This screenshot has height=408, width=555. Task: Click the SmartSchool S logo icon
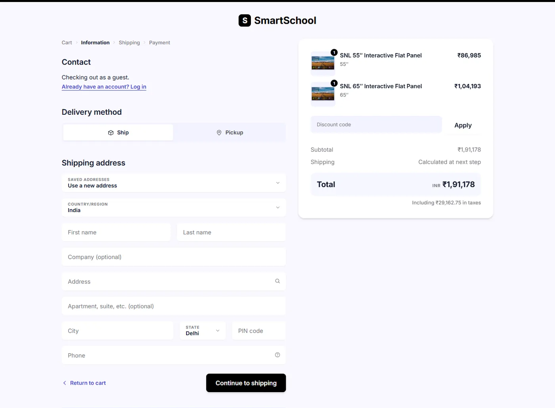(245, 21)
